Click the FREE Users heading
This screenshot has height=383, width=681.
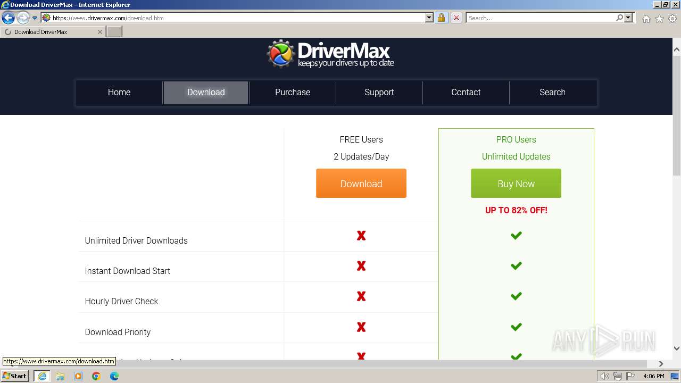click(361, 139)
